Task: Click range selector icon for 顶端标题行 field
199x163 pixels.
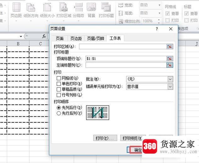Action: (x=170, y=59)
